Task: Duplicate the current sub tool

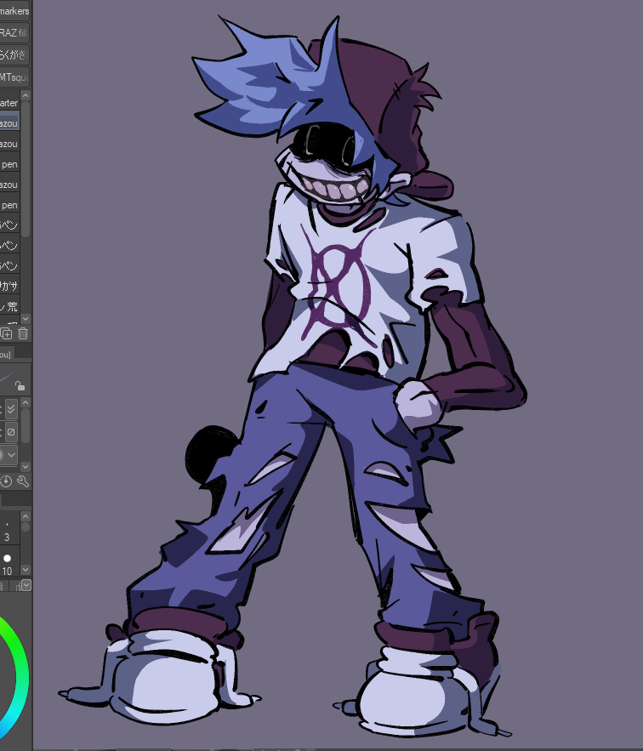Action: tap(6, 333)
